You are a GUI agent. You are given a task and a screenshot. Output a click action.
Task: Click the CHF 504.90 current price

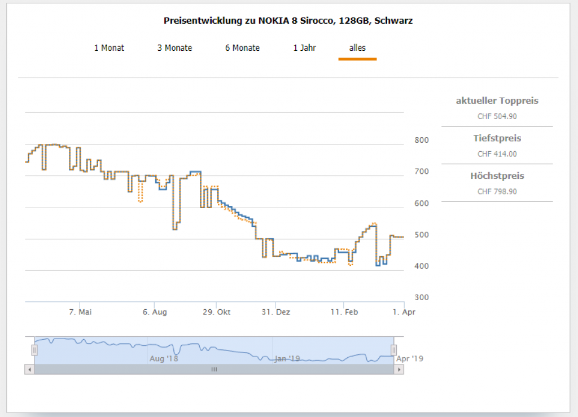[497, 116]
